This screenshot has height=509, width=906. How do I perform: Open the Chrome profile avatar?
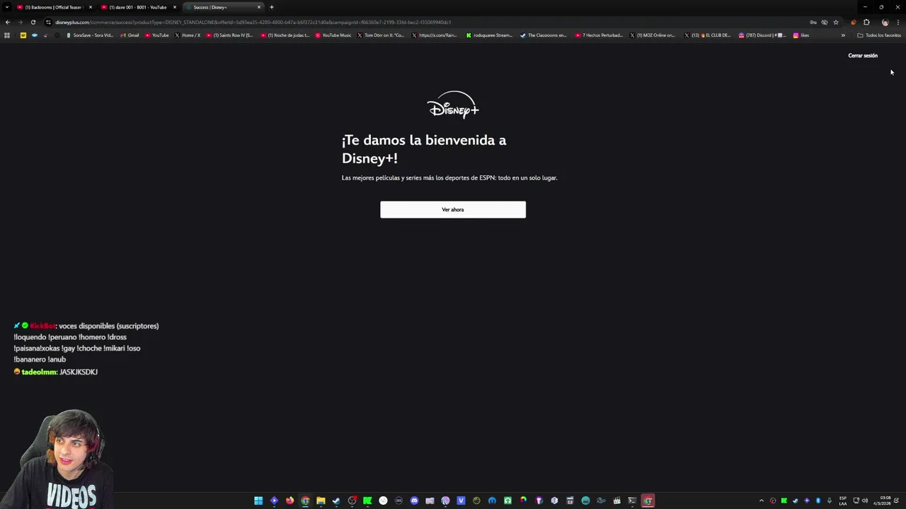885,22
